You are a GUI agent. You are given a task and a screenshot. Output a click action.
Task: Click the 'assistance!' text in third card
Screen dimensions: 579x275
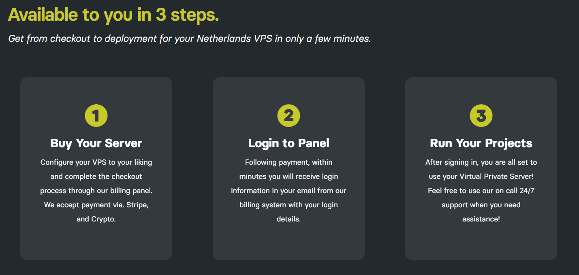(481, 219)
